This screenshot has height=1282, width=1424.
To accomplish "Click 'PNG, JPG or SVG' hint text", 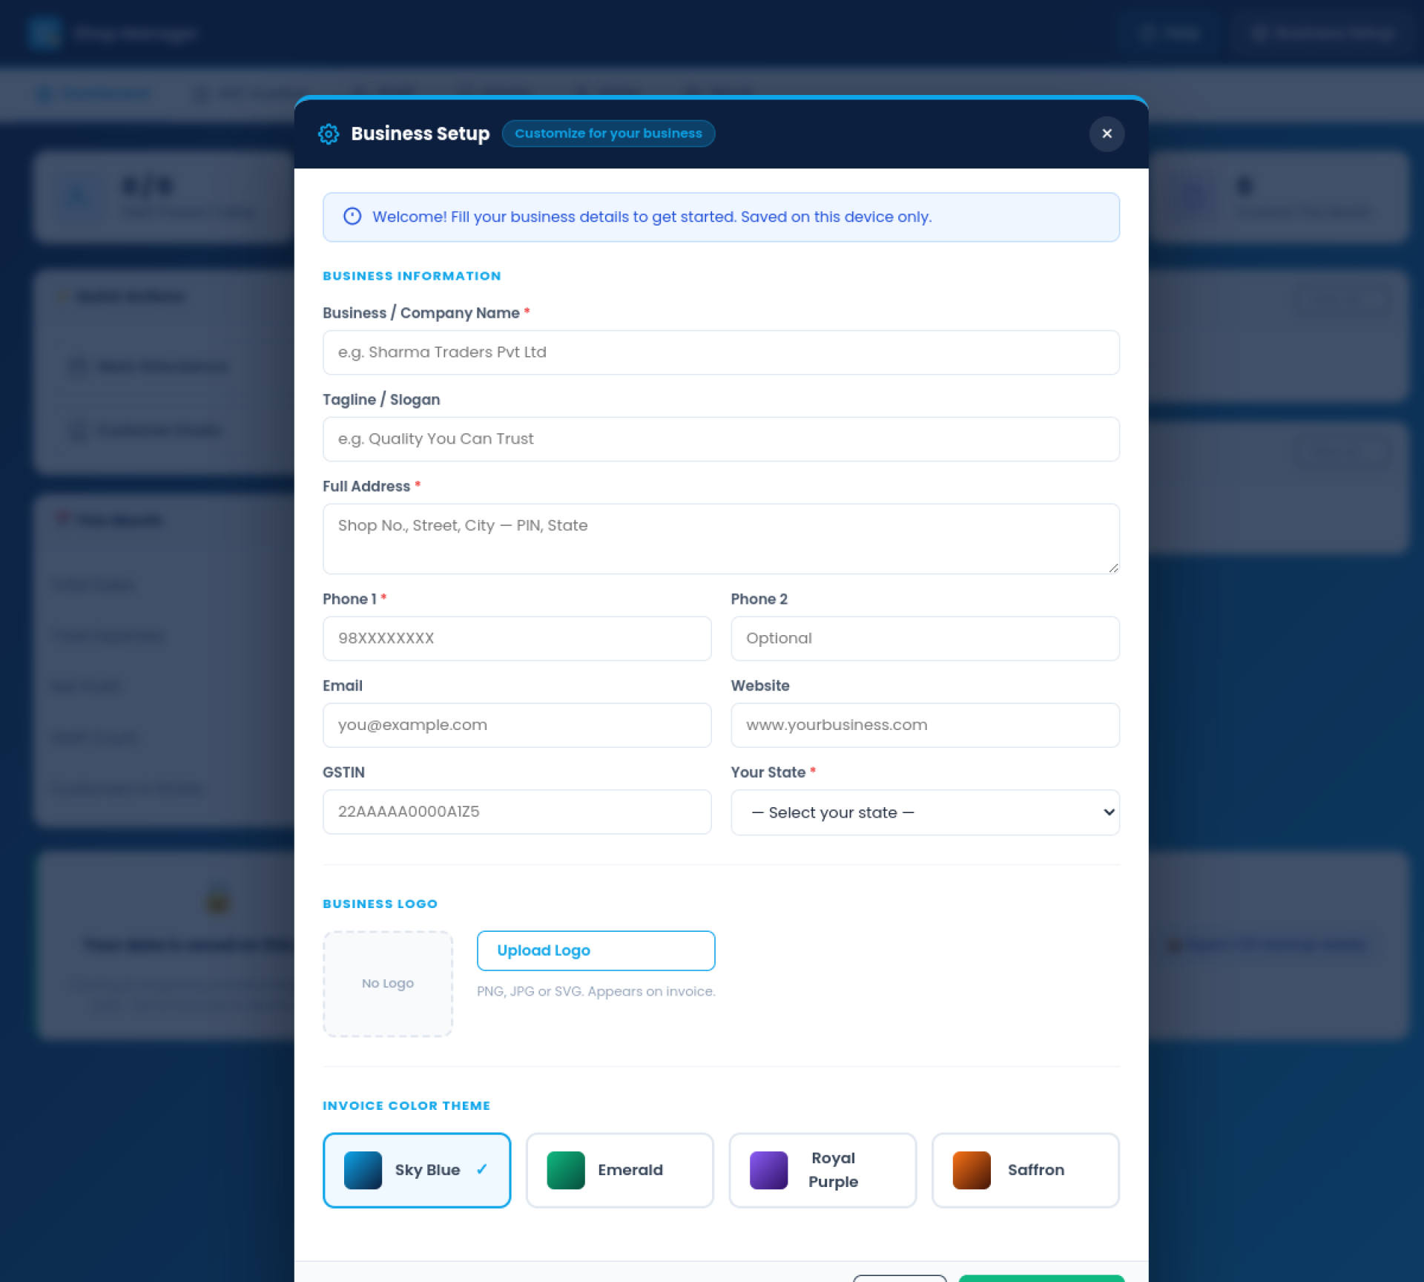I will click(596, 991).
